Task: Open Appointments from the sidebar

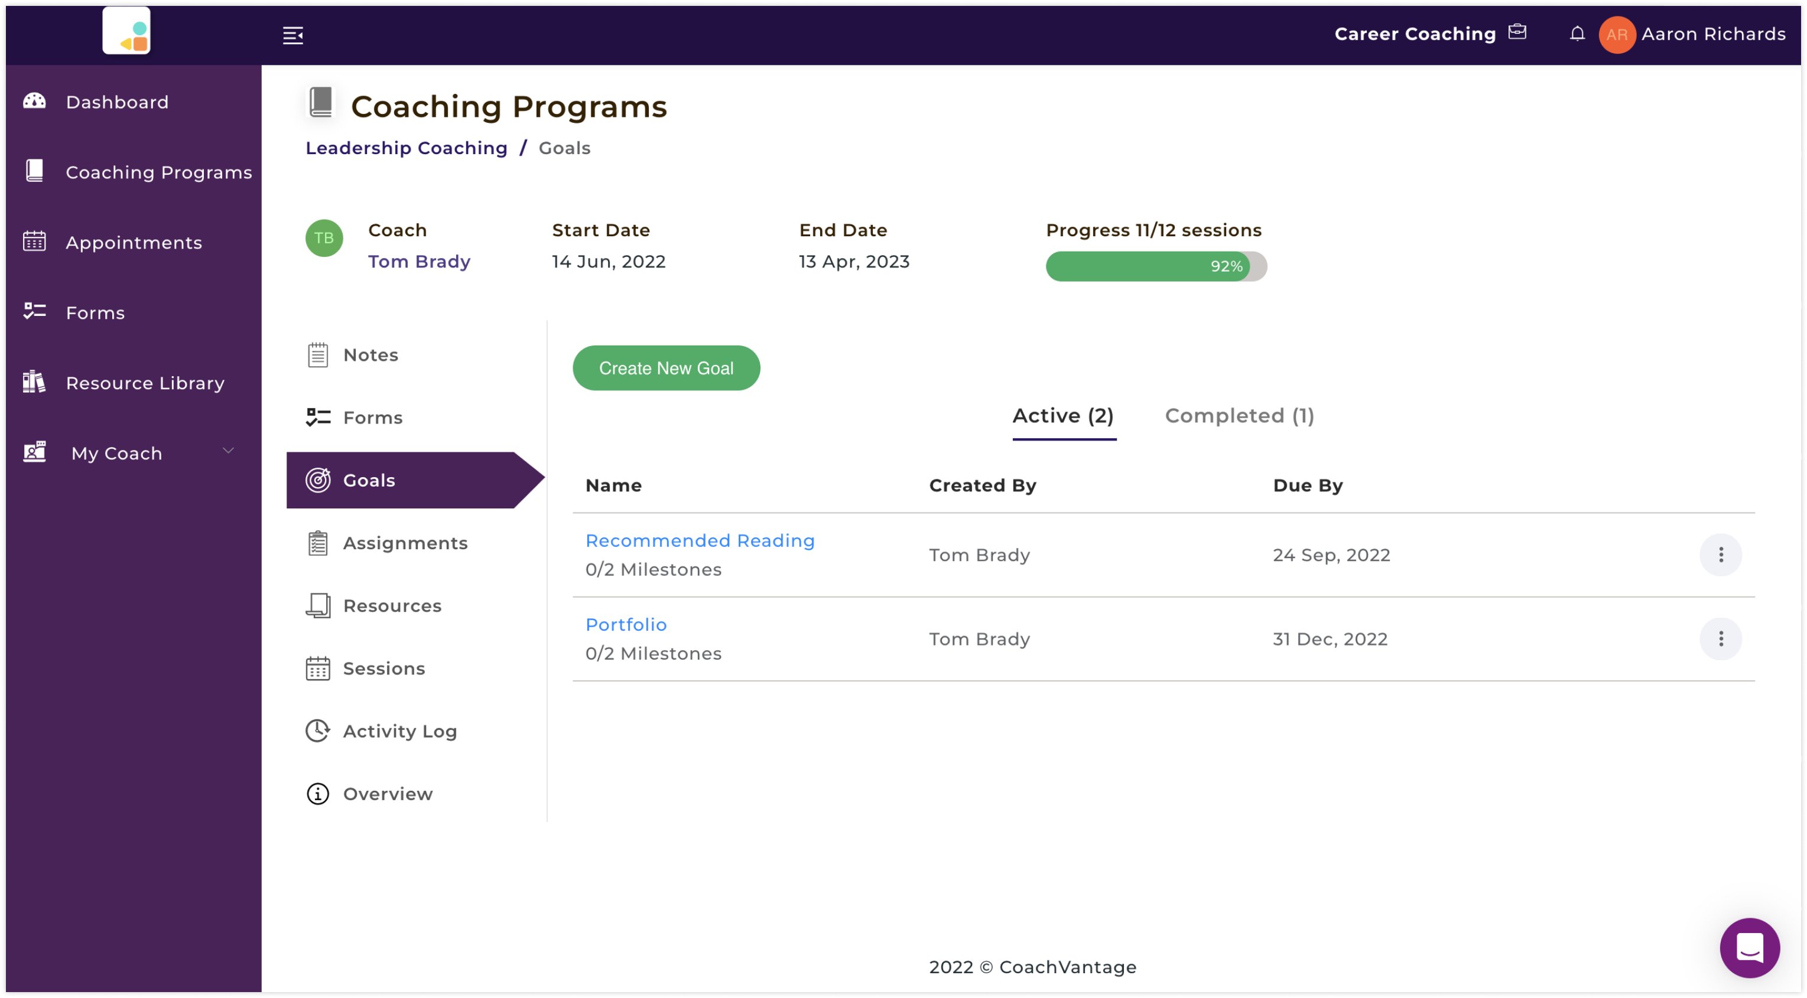Action: coord(134,243)
